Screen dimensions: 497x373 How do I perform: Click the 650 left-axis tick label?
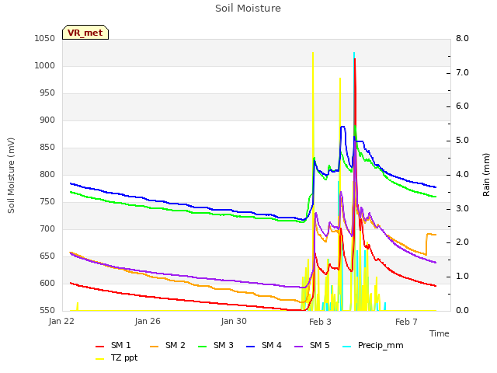coord(47,256)
